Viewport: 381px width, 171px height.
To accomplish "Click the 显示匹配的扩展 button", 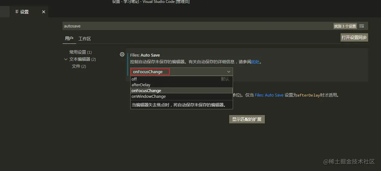I will point(247,119).
